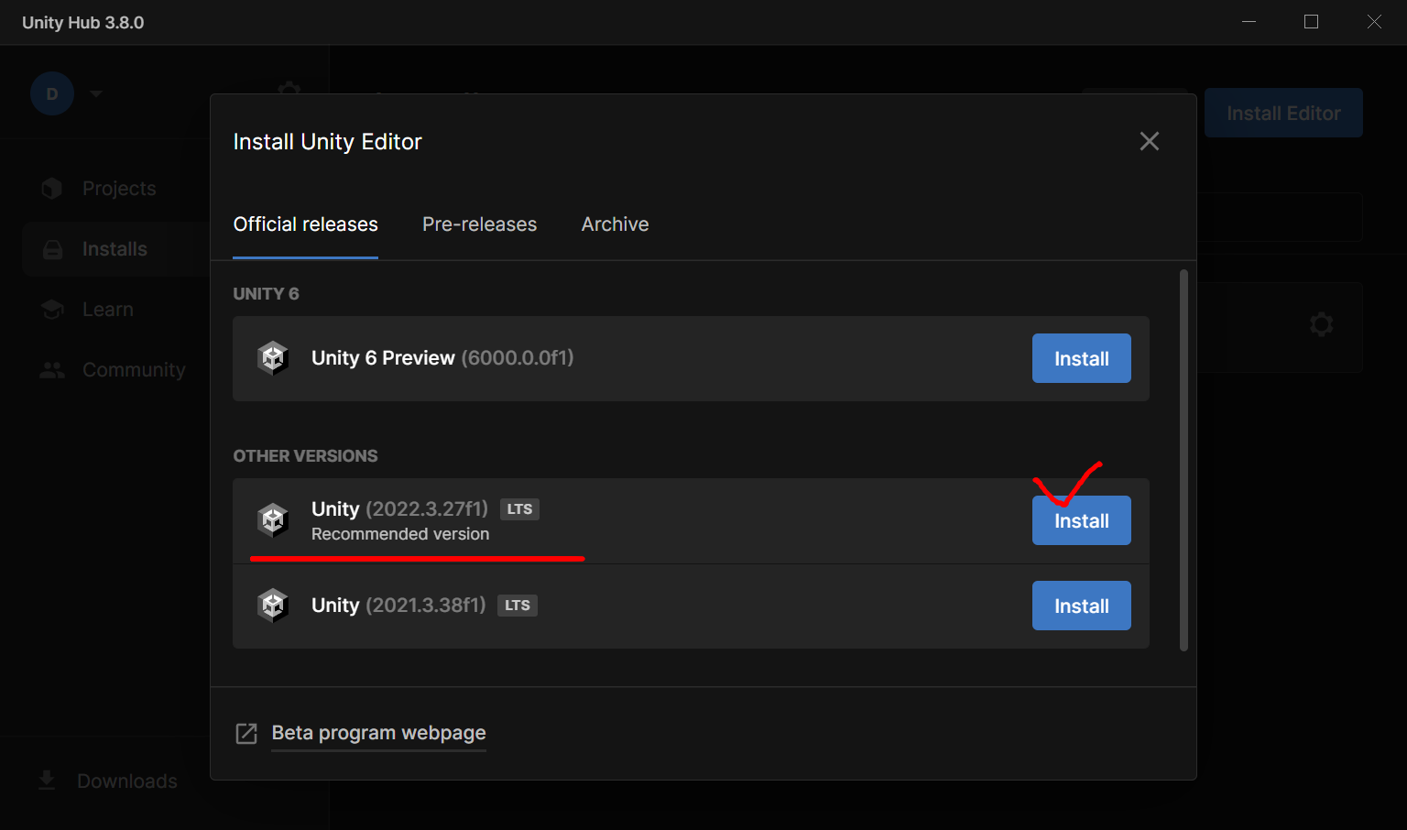Click the Recommended version label

pos(400,534)
